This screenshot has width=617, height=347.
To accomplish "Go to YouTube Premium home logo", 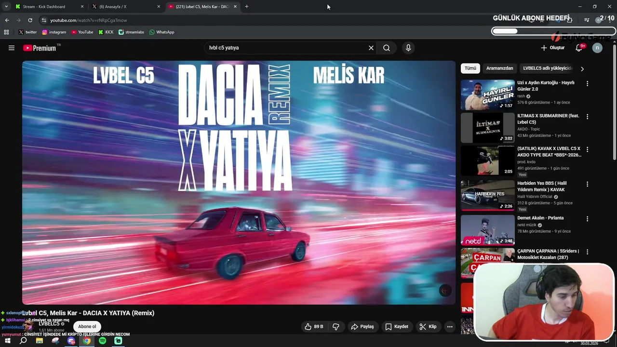I will [x=40, y=48].
